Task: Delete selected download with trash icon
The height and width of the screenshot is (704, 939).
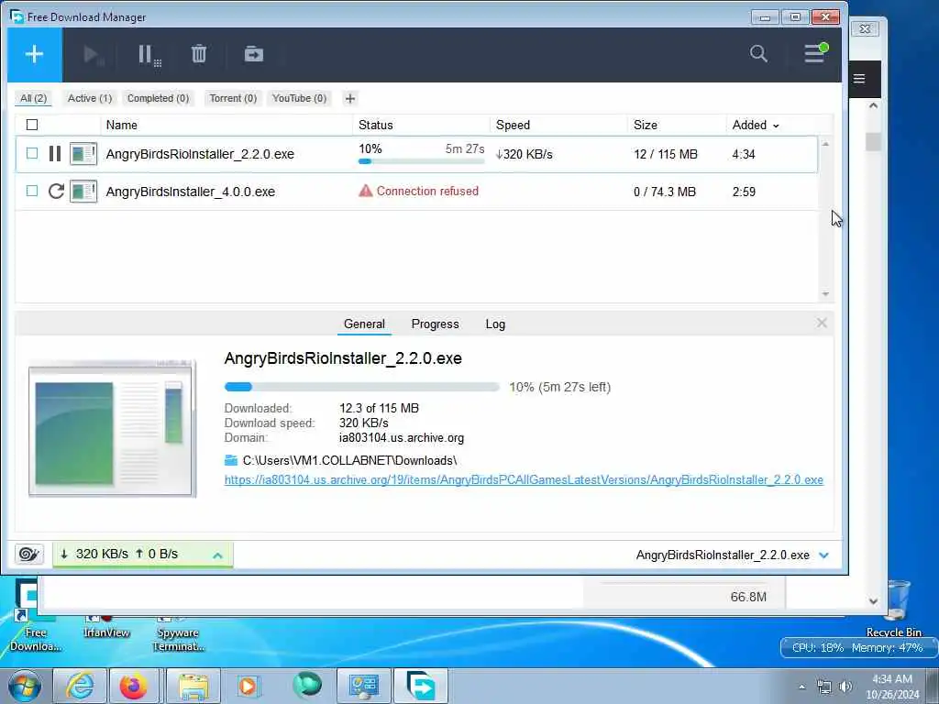Action: [199, 54]
